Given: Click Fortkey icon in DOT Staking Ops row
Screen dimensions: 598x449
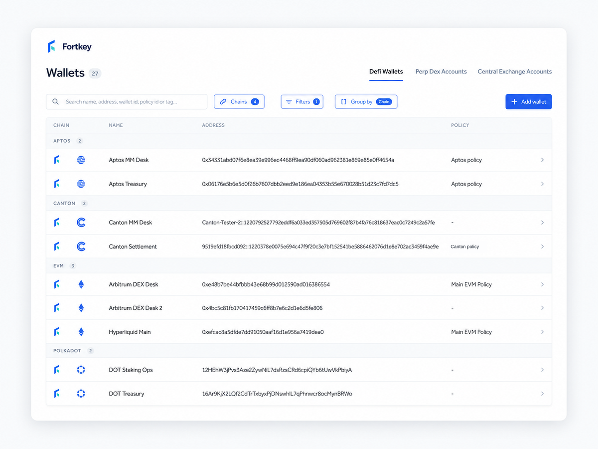Looking at the screenshot, I should (x=57, y=370).
